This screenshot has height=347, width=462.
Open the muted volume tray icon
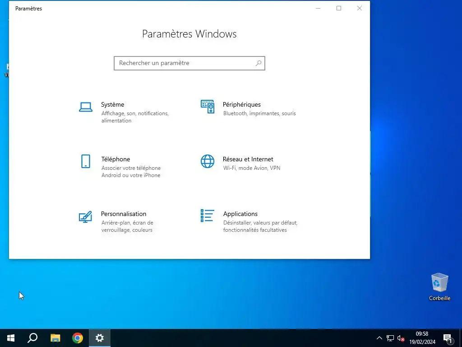401,338
